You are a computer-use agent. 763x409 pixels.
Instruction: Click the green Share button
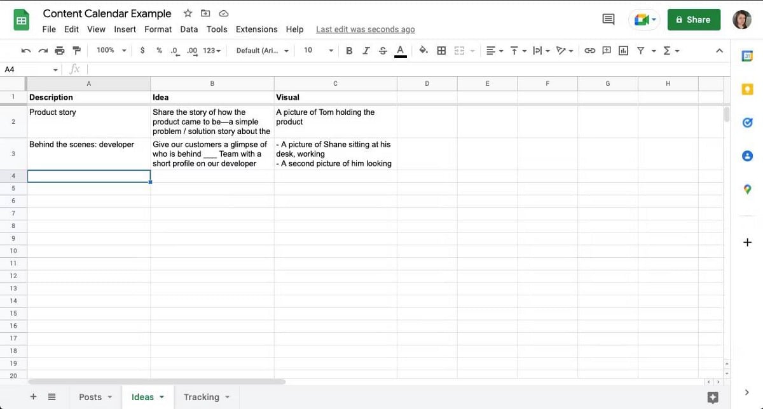(693, 20)
